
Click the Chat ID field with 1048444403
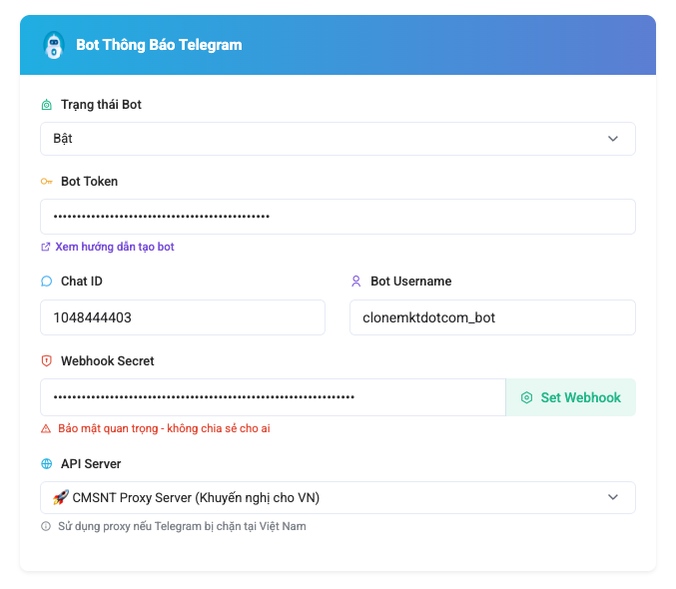point(183,317)
